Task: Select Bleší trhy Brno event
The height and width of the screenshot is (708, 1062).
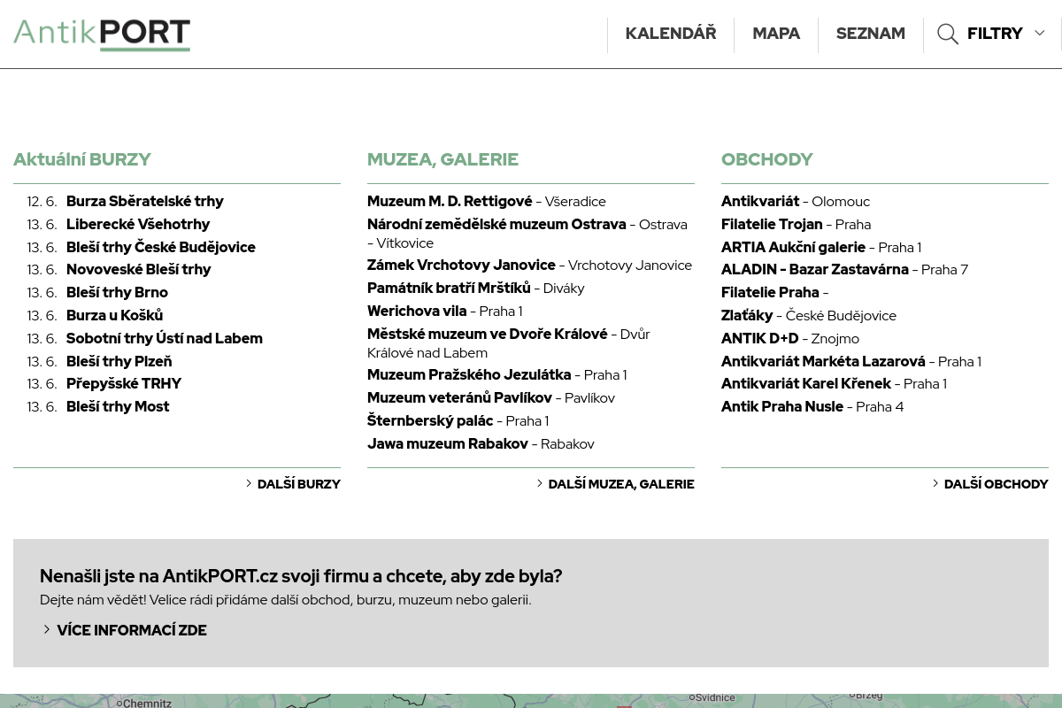Action: click(x=117, y=292)
